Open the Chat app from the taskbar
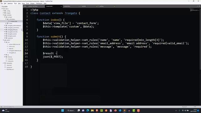The image size is (201, 113). 83,110
